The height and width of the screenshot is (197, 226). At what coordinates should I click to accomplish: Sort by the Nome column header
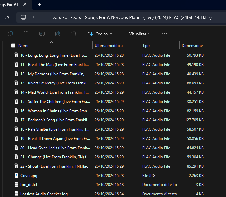click(24, 46)
